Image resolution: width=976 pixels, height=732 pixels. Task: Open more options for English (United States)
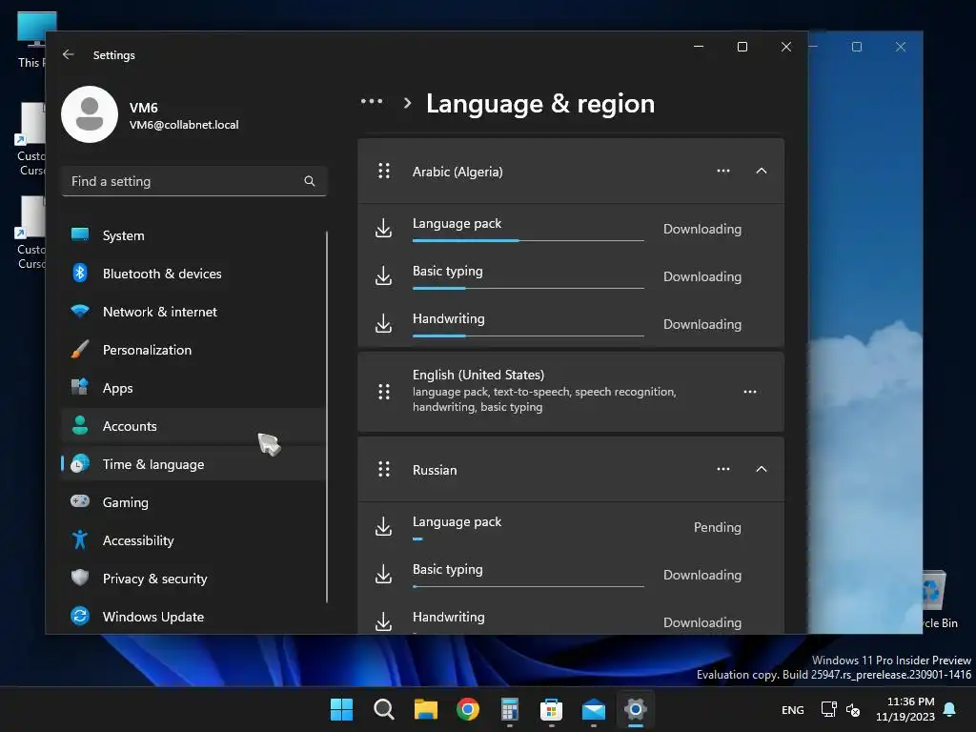pyautogui.click(x=750, y=392)
